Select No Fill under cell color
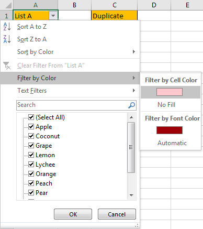 coord(166,105)
